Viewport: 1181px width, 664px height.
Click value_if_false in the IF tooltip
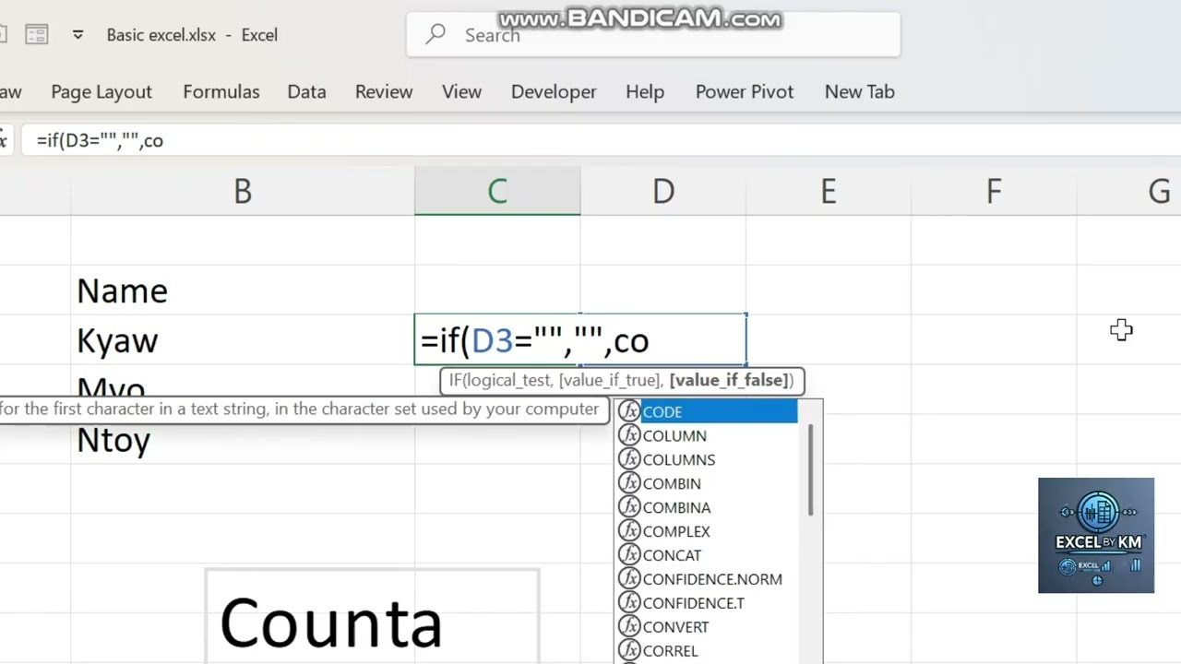pyautogui.click(x=729, y=380)
